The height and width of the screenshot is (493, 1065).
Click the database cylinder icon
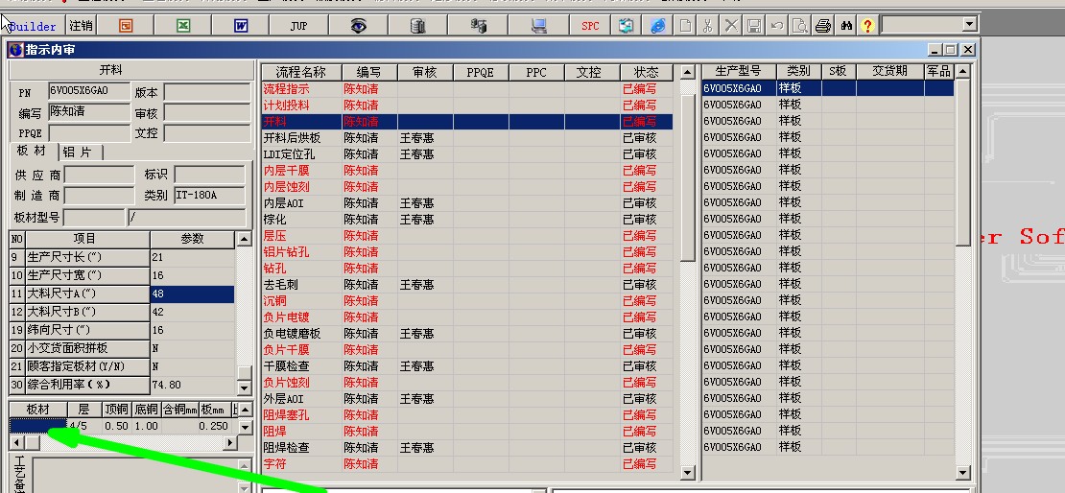(x=417, y=26)
